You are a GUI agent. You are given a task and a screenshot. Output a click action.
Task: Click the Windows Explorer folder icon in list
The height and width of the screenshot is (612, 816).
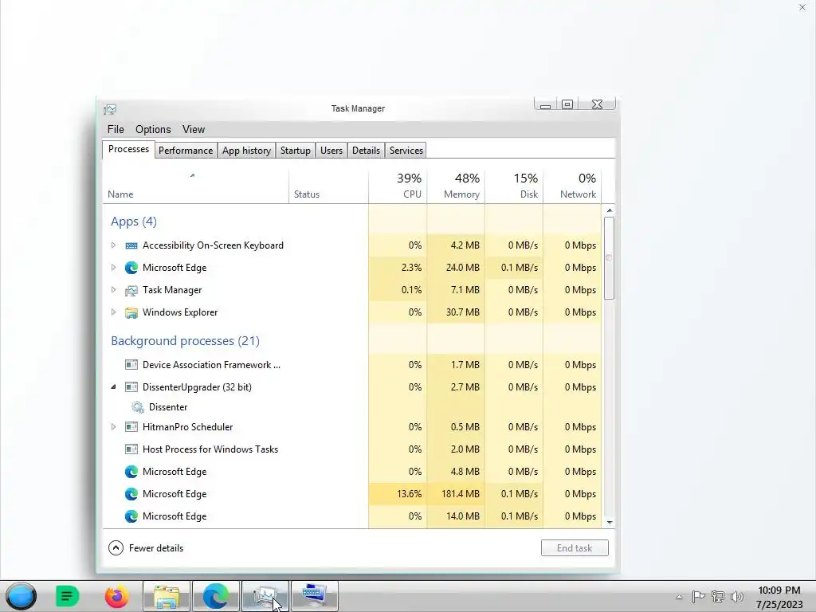(131, 312)
